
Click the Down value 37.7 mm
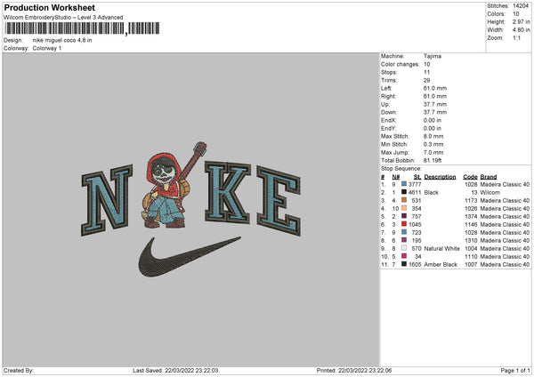[x=435, y=112]
